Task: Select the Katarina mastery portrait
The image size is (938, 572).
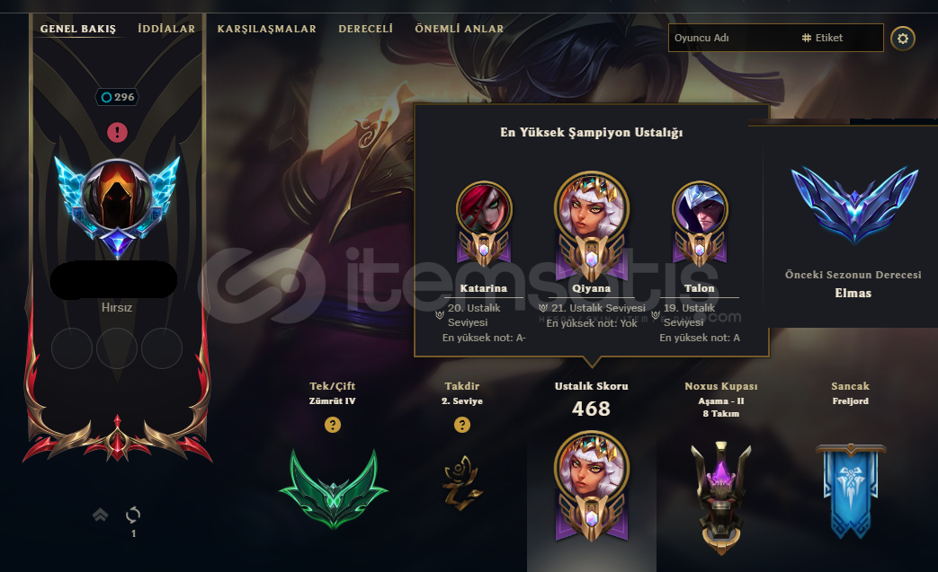Action: pos(484,224)
